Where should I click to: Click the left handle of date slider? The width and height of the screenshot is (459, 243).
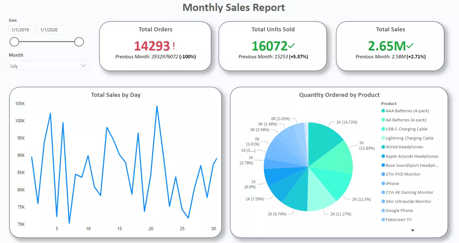pyautogui.click(x=14, y=41)
